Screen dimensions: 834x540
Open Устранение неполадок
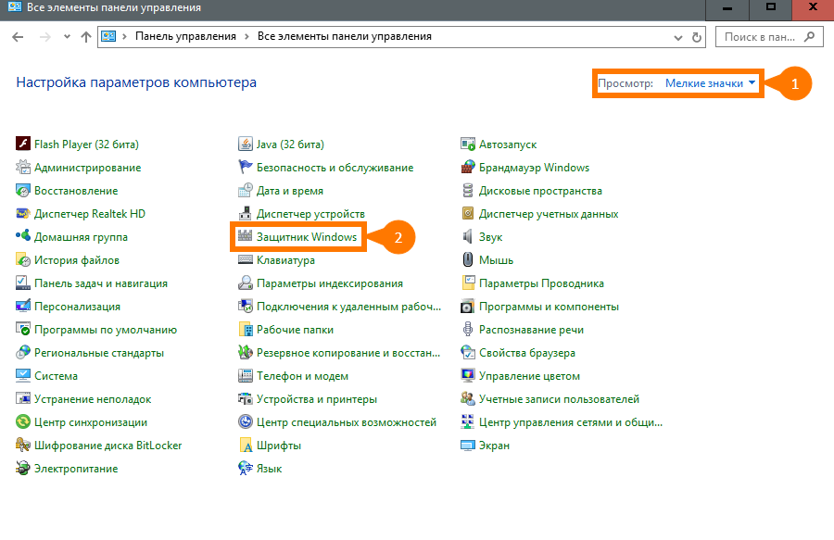(x=93, y=399)
